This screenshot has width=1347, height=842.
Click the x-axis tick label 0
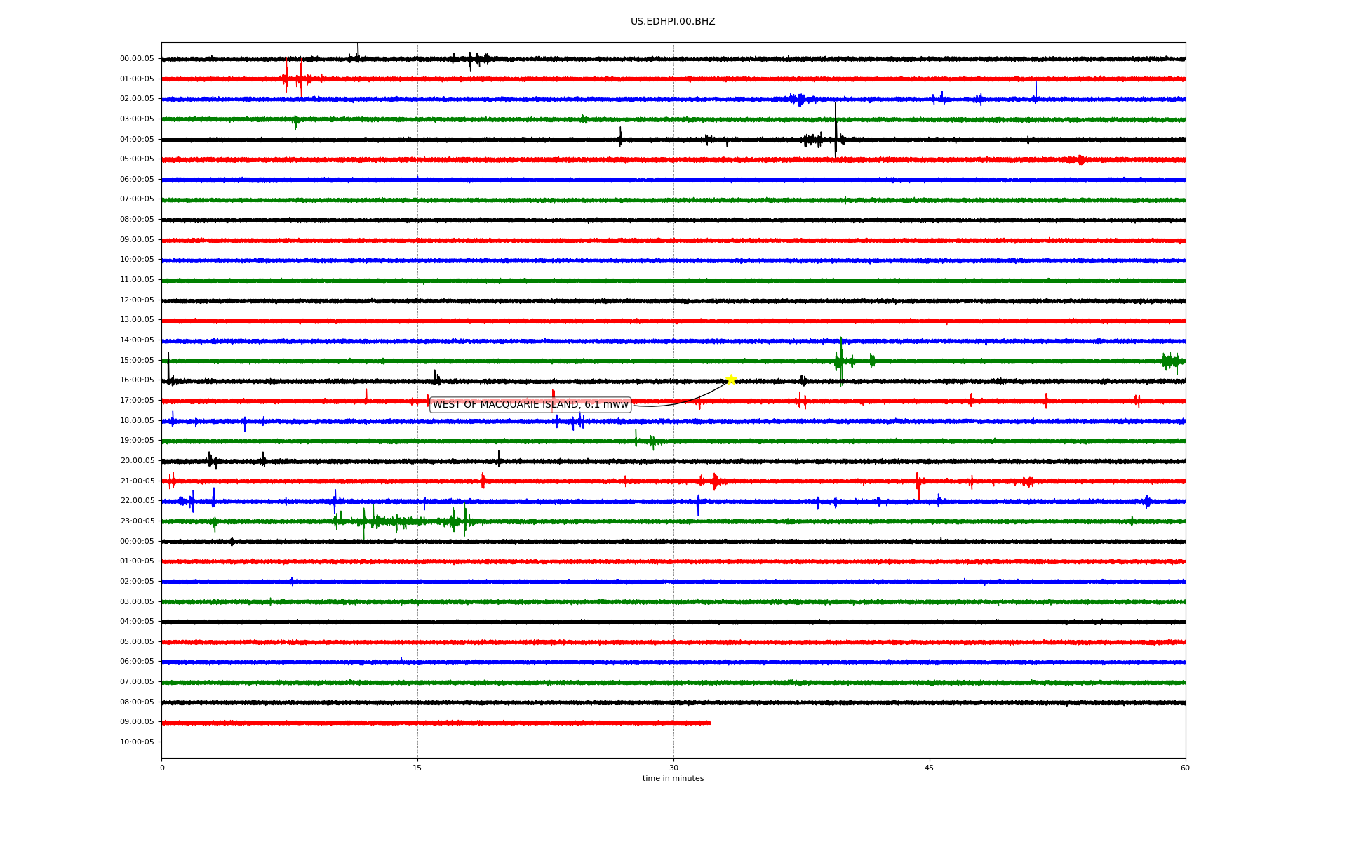(x=162, y=768)
